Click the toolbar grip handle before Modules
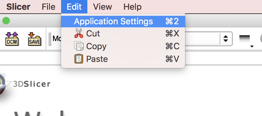Image resolution: width=262 pixels, height=116 pixels. click(50, 39)
